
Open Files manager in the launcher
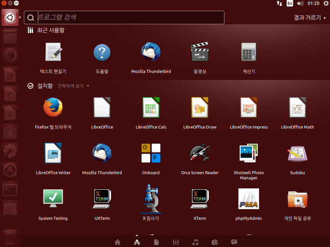(10, 36)
